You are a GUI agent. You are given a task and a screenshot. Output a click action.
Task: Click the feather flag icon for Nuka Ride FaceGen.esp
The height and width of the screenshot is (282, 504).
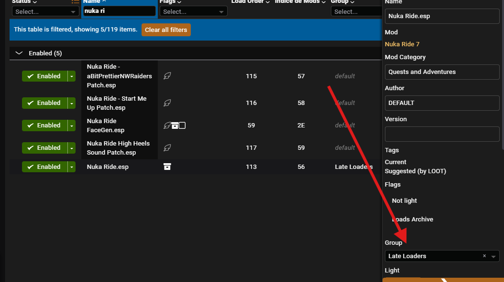[167, 125]
